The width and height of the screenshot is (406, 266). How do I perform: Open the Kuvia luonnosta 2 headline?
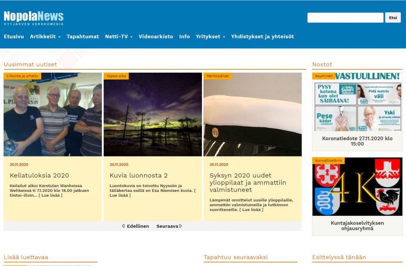point(139,175)
